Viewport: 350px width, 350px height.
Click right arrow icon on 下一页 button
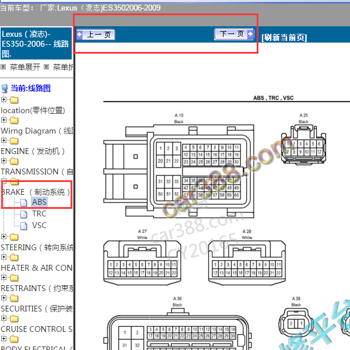[x=250, y=34]
